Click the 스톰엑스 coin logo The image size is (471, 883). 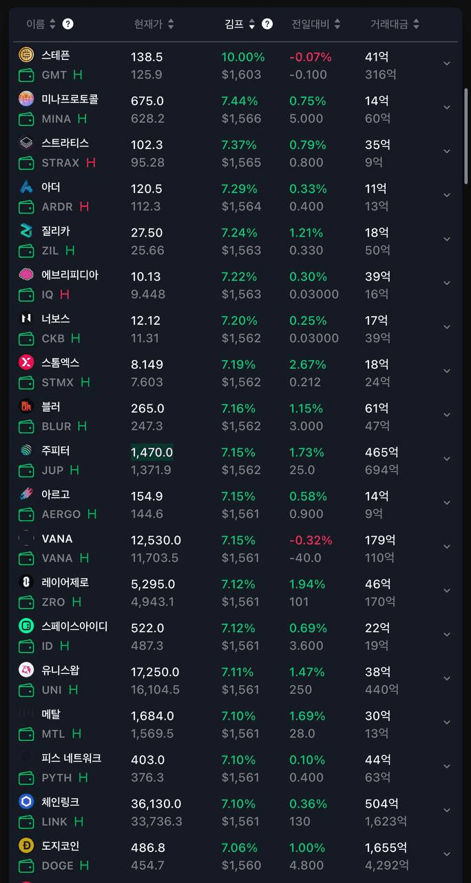[x=26, y=363]
